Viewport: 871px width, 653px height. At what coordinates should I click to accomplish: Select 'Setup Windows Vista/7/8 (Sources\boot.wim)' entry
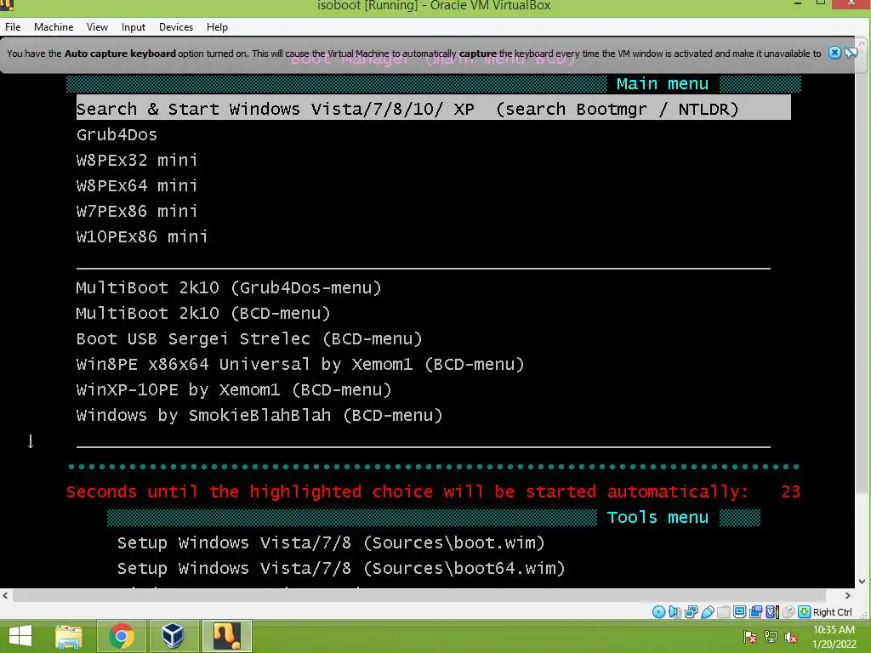tap(331, 542)
